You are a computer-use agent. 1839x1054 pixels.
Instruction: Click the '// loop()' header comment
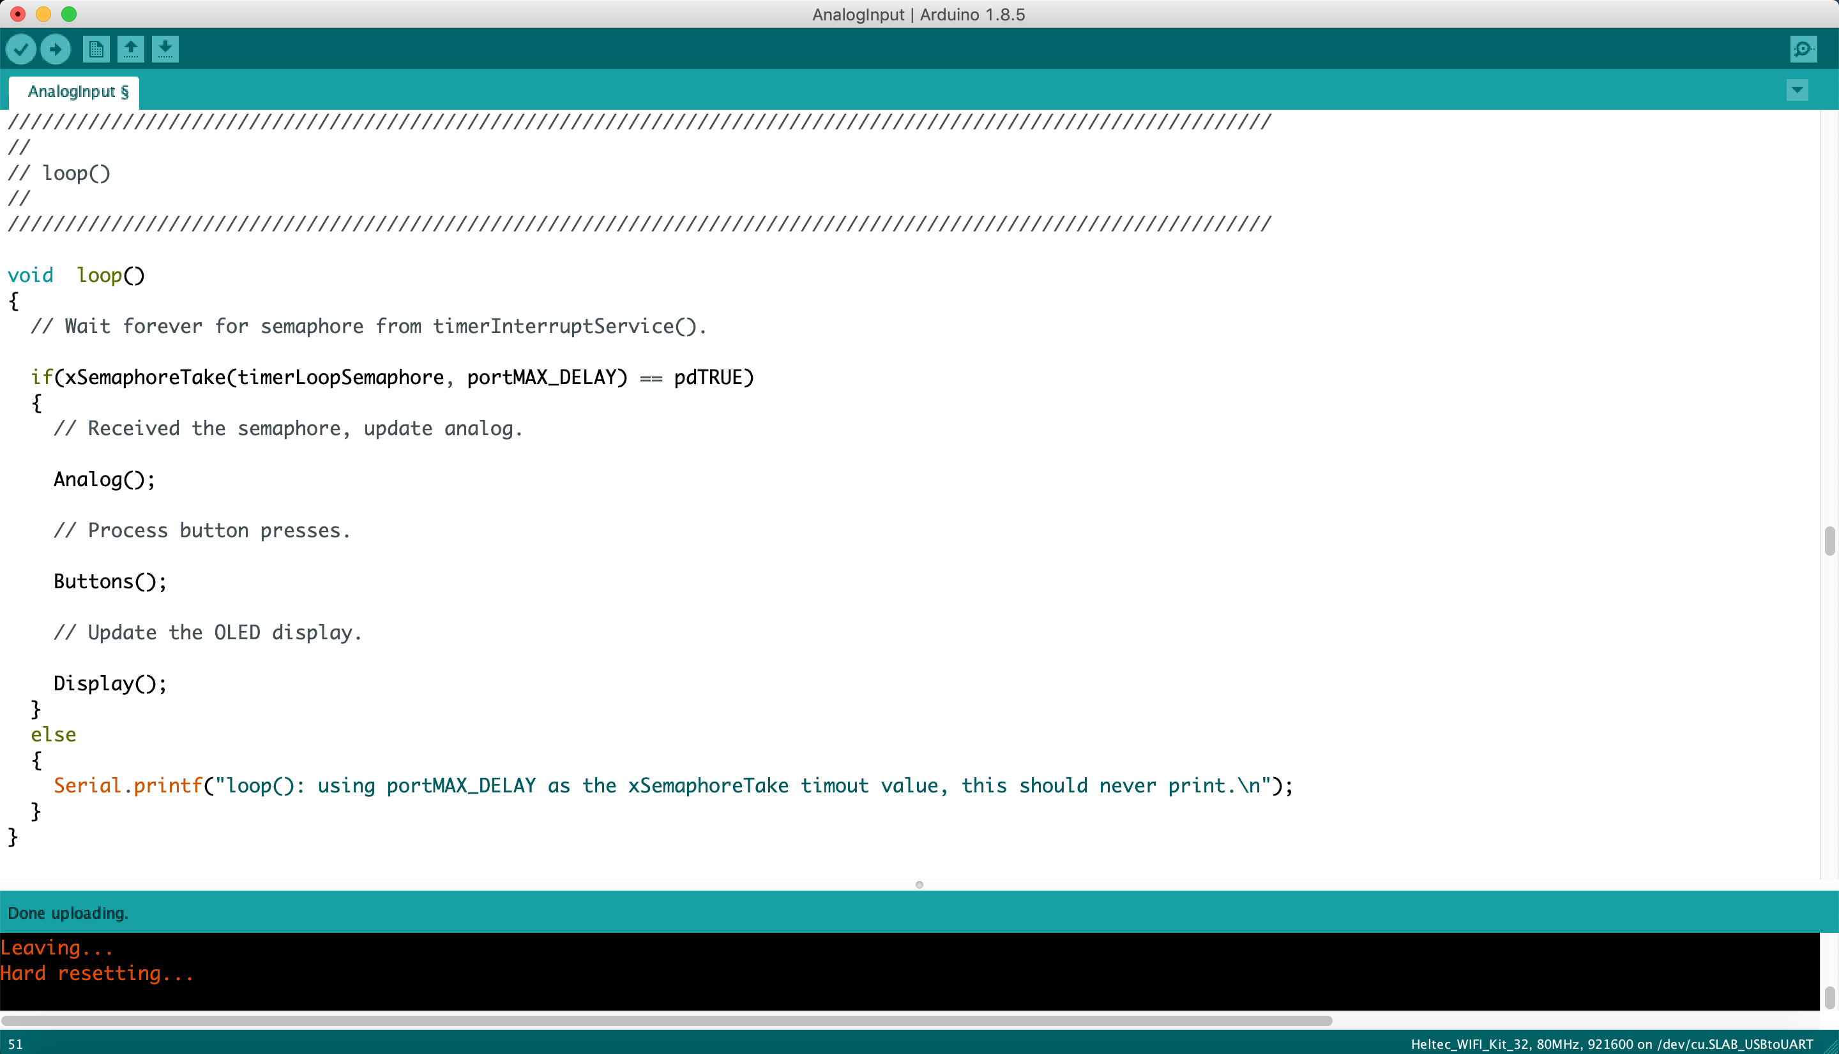pos(59,173)
